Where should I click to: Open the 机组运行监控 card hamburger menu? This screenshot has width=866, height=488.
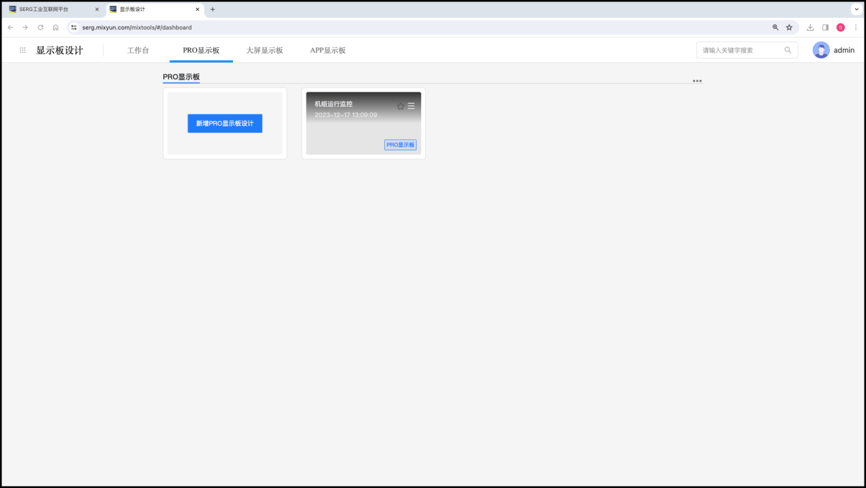(x=411, y=106)
